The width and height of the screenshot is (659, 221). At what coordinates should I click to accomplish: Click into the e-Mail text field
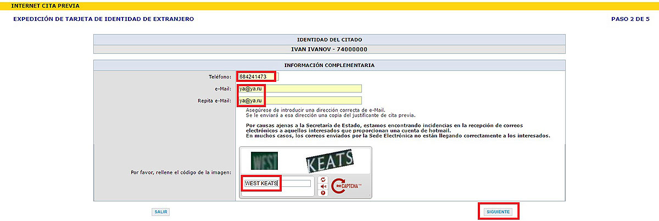300,89
